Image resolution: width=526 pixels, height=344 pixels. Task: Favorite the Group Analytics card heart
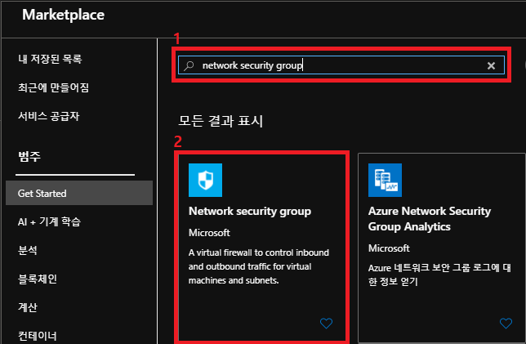(x=506, y=324)
